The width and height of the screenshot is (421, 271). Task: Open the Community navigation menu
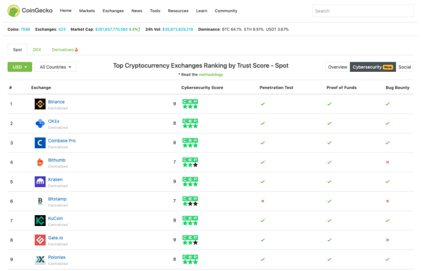tap(226, 11)
